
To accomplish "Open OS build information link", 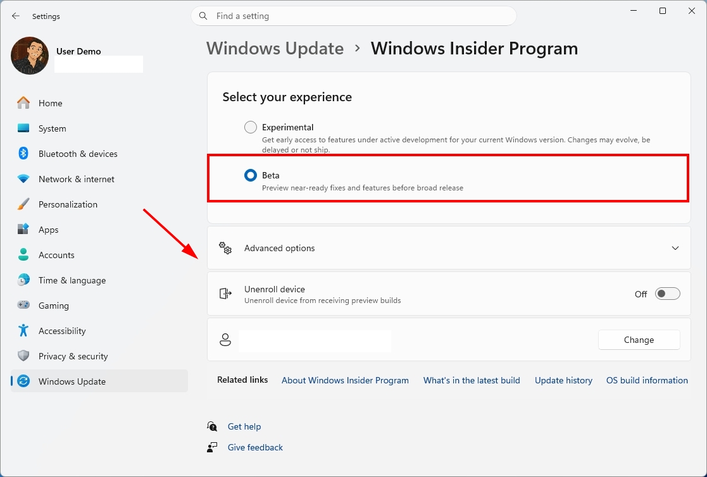I will [x=647, y=380].
